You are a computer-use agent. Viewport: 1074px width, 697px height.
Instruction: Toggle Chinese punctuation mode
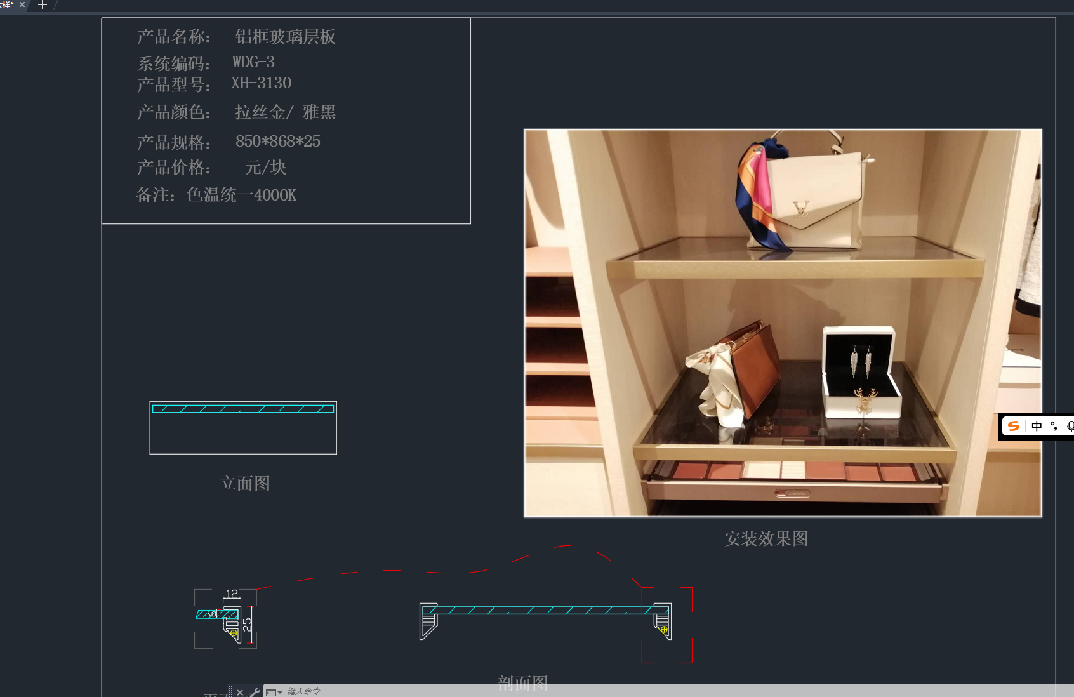pyautogui.click(x=1054, y=426)
